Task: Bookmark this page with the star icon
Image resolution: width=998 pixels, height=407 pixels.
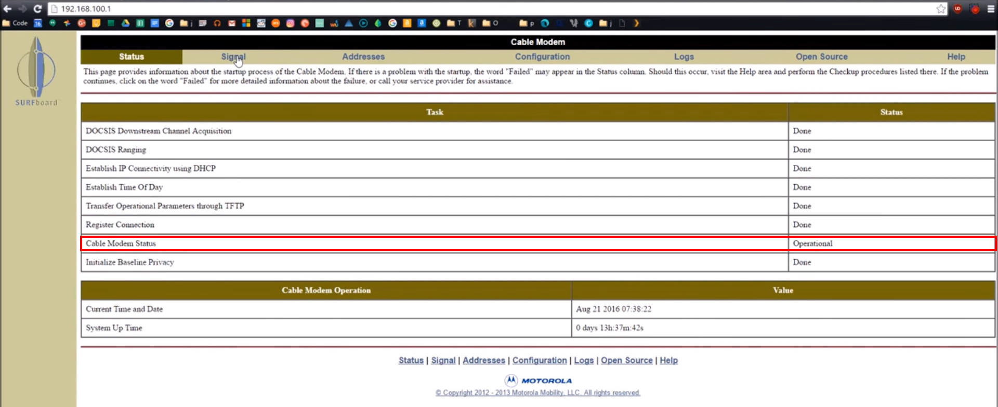Action: tap(941, 9)
